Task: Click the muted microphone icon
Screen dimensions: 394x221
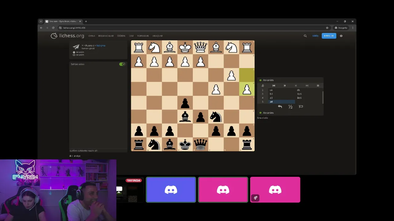Action: coord(255,198)
